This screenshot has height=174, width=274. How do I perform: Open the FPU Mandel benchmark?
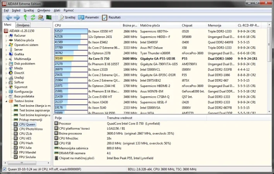click(27, 152)
